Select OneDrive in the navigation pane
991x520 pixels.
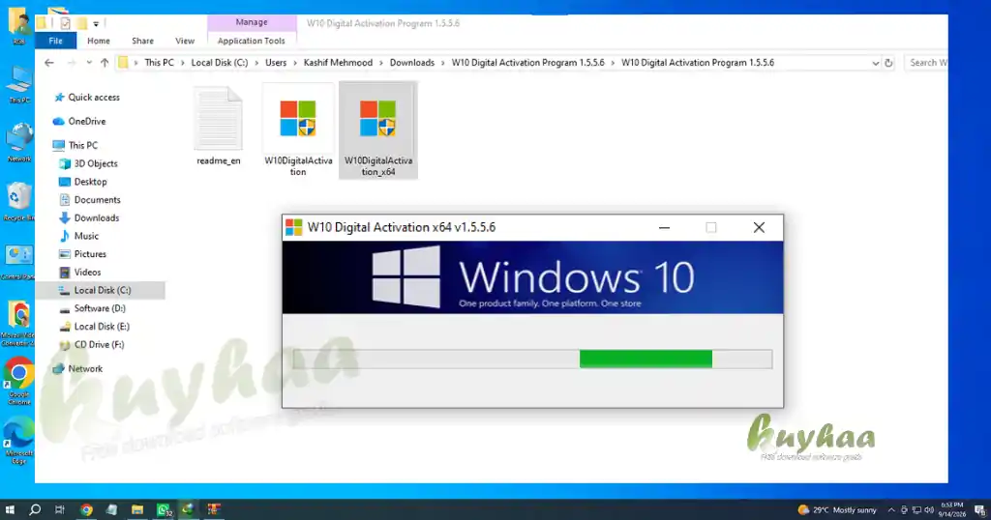(x=79, y=121)
